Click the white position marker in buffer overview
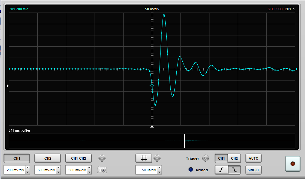This screenshot has height=179, width=305. click(184, 141)
